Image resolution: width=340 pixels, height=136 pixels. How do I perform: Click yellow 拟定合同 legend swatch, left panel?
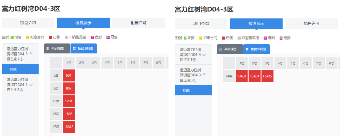pyautogui.click(x=28, y=37)
